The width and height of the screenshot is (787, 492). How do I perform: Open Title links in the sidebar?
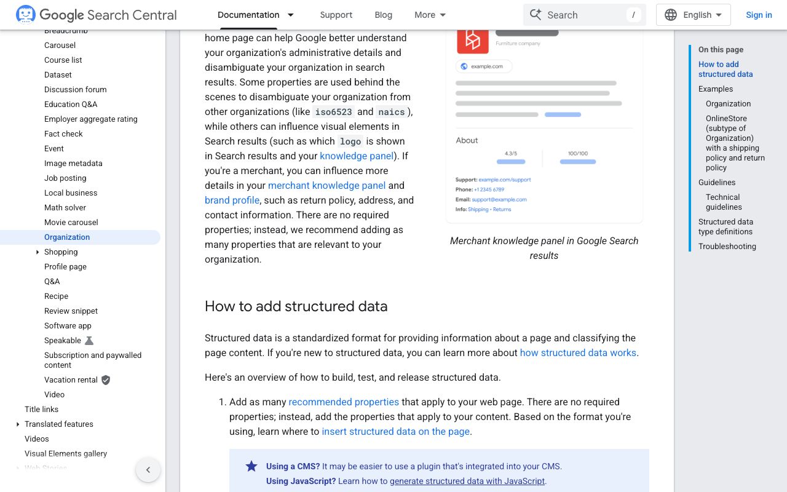coord(41,410)
